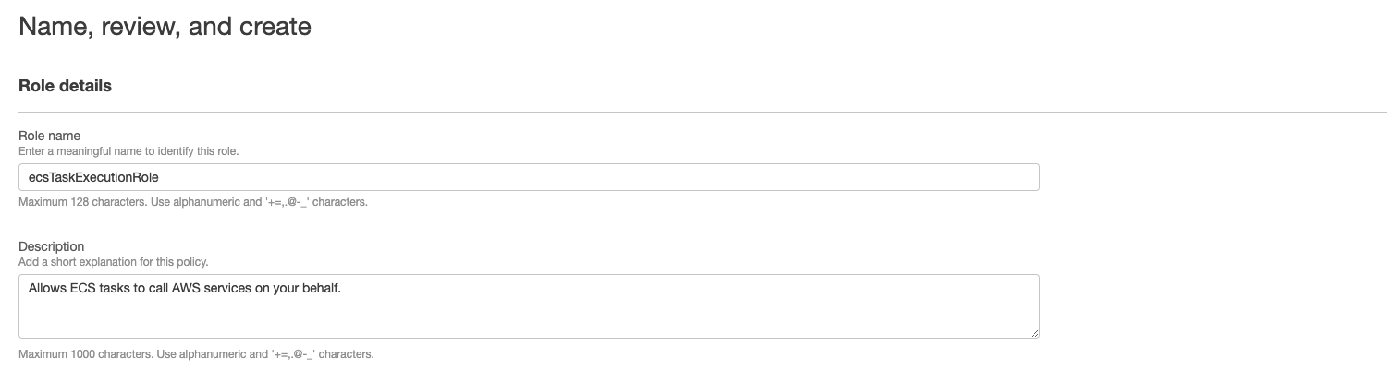Viewport: 1395px width, 382px height.
Task: Click the "Description" field label
Action: (51, 246)
